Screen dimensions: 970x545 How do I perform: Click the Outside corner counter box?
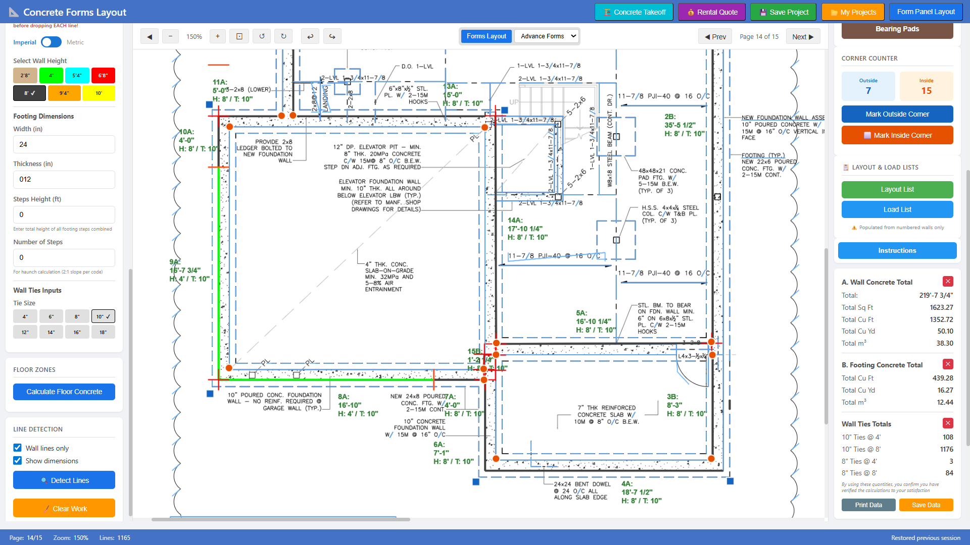[x=868, y=86]
